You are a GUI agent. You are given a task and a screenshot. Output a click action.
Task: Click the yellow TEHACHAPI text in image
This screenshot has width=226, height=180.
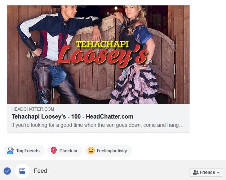(102, 44)
